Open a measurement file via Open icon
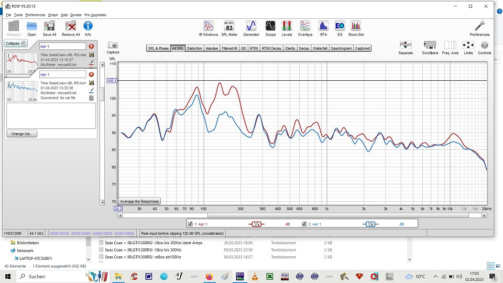 click(x=31, y=28)
